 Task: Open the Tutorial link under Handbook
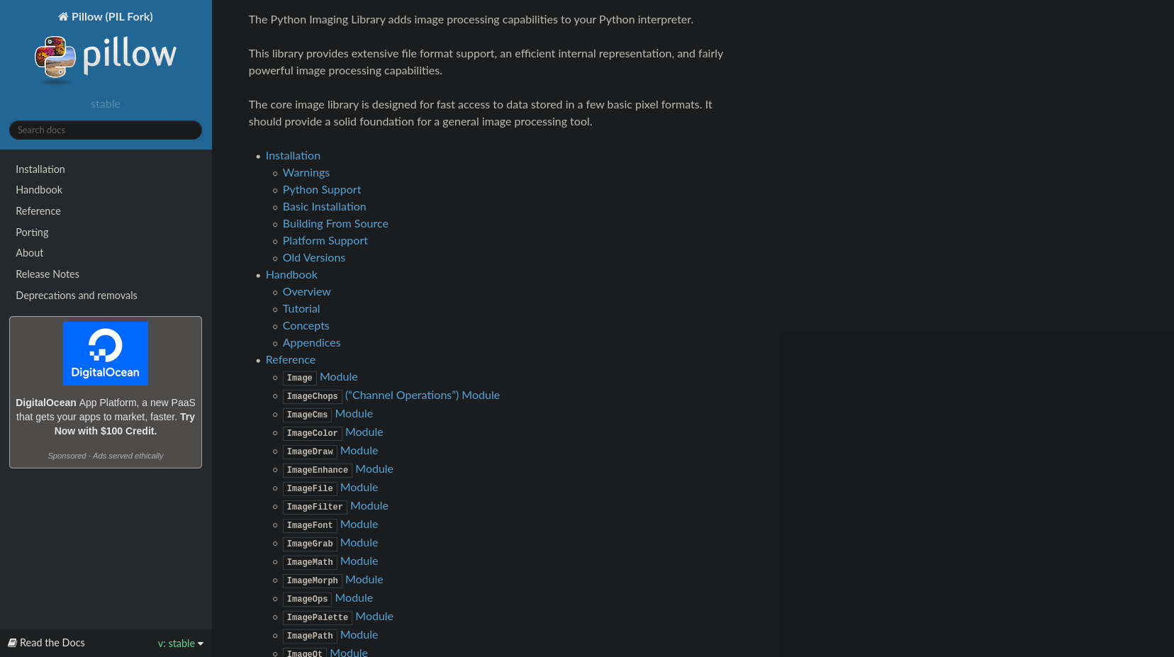301,309
